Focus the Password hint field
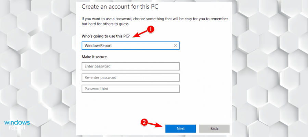This screenshot has width=308, height=137. click(x=131, y=89)
